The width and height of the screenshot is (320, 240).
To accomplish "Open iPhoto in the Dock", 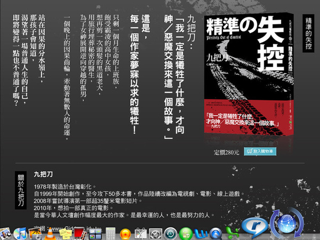I will (x=35, y=234).
